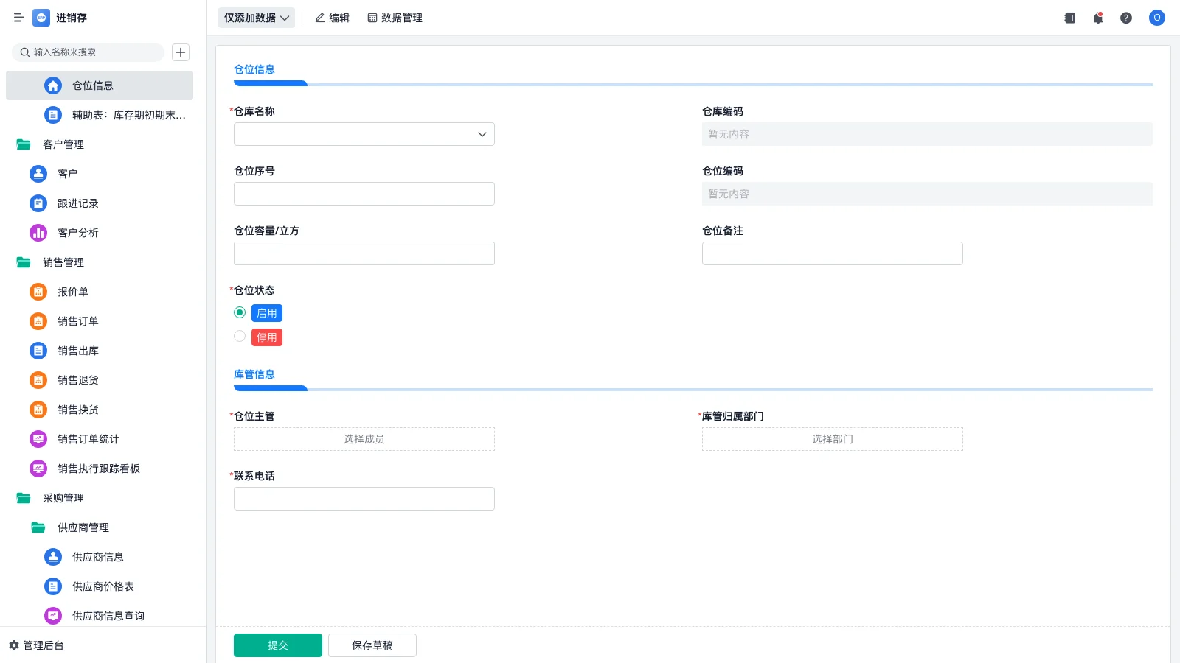
Task: Open the help question mark icon
Action: [x=1126, y=18]
